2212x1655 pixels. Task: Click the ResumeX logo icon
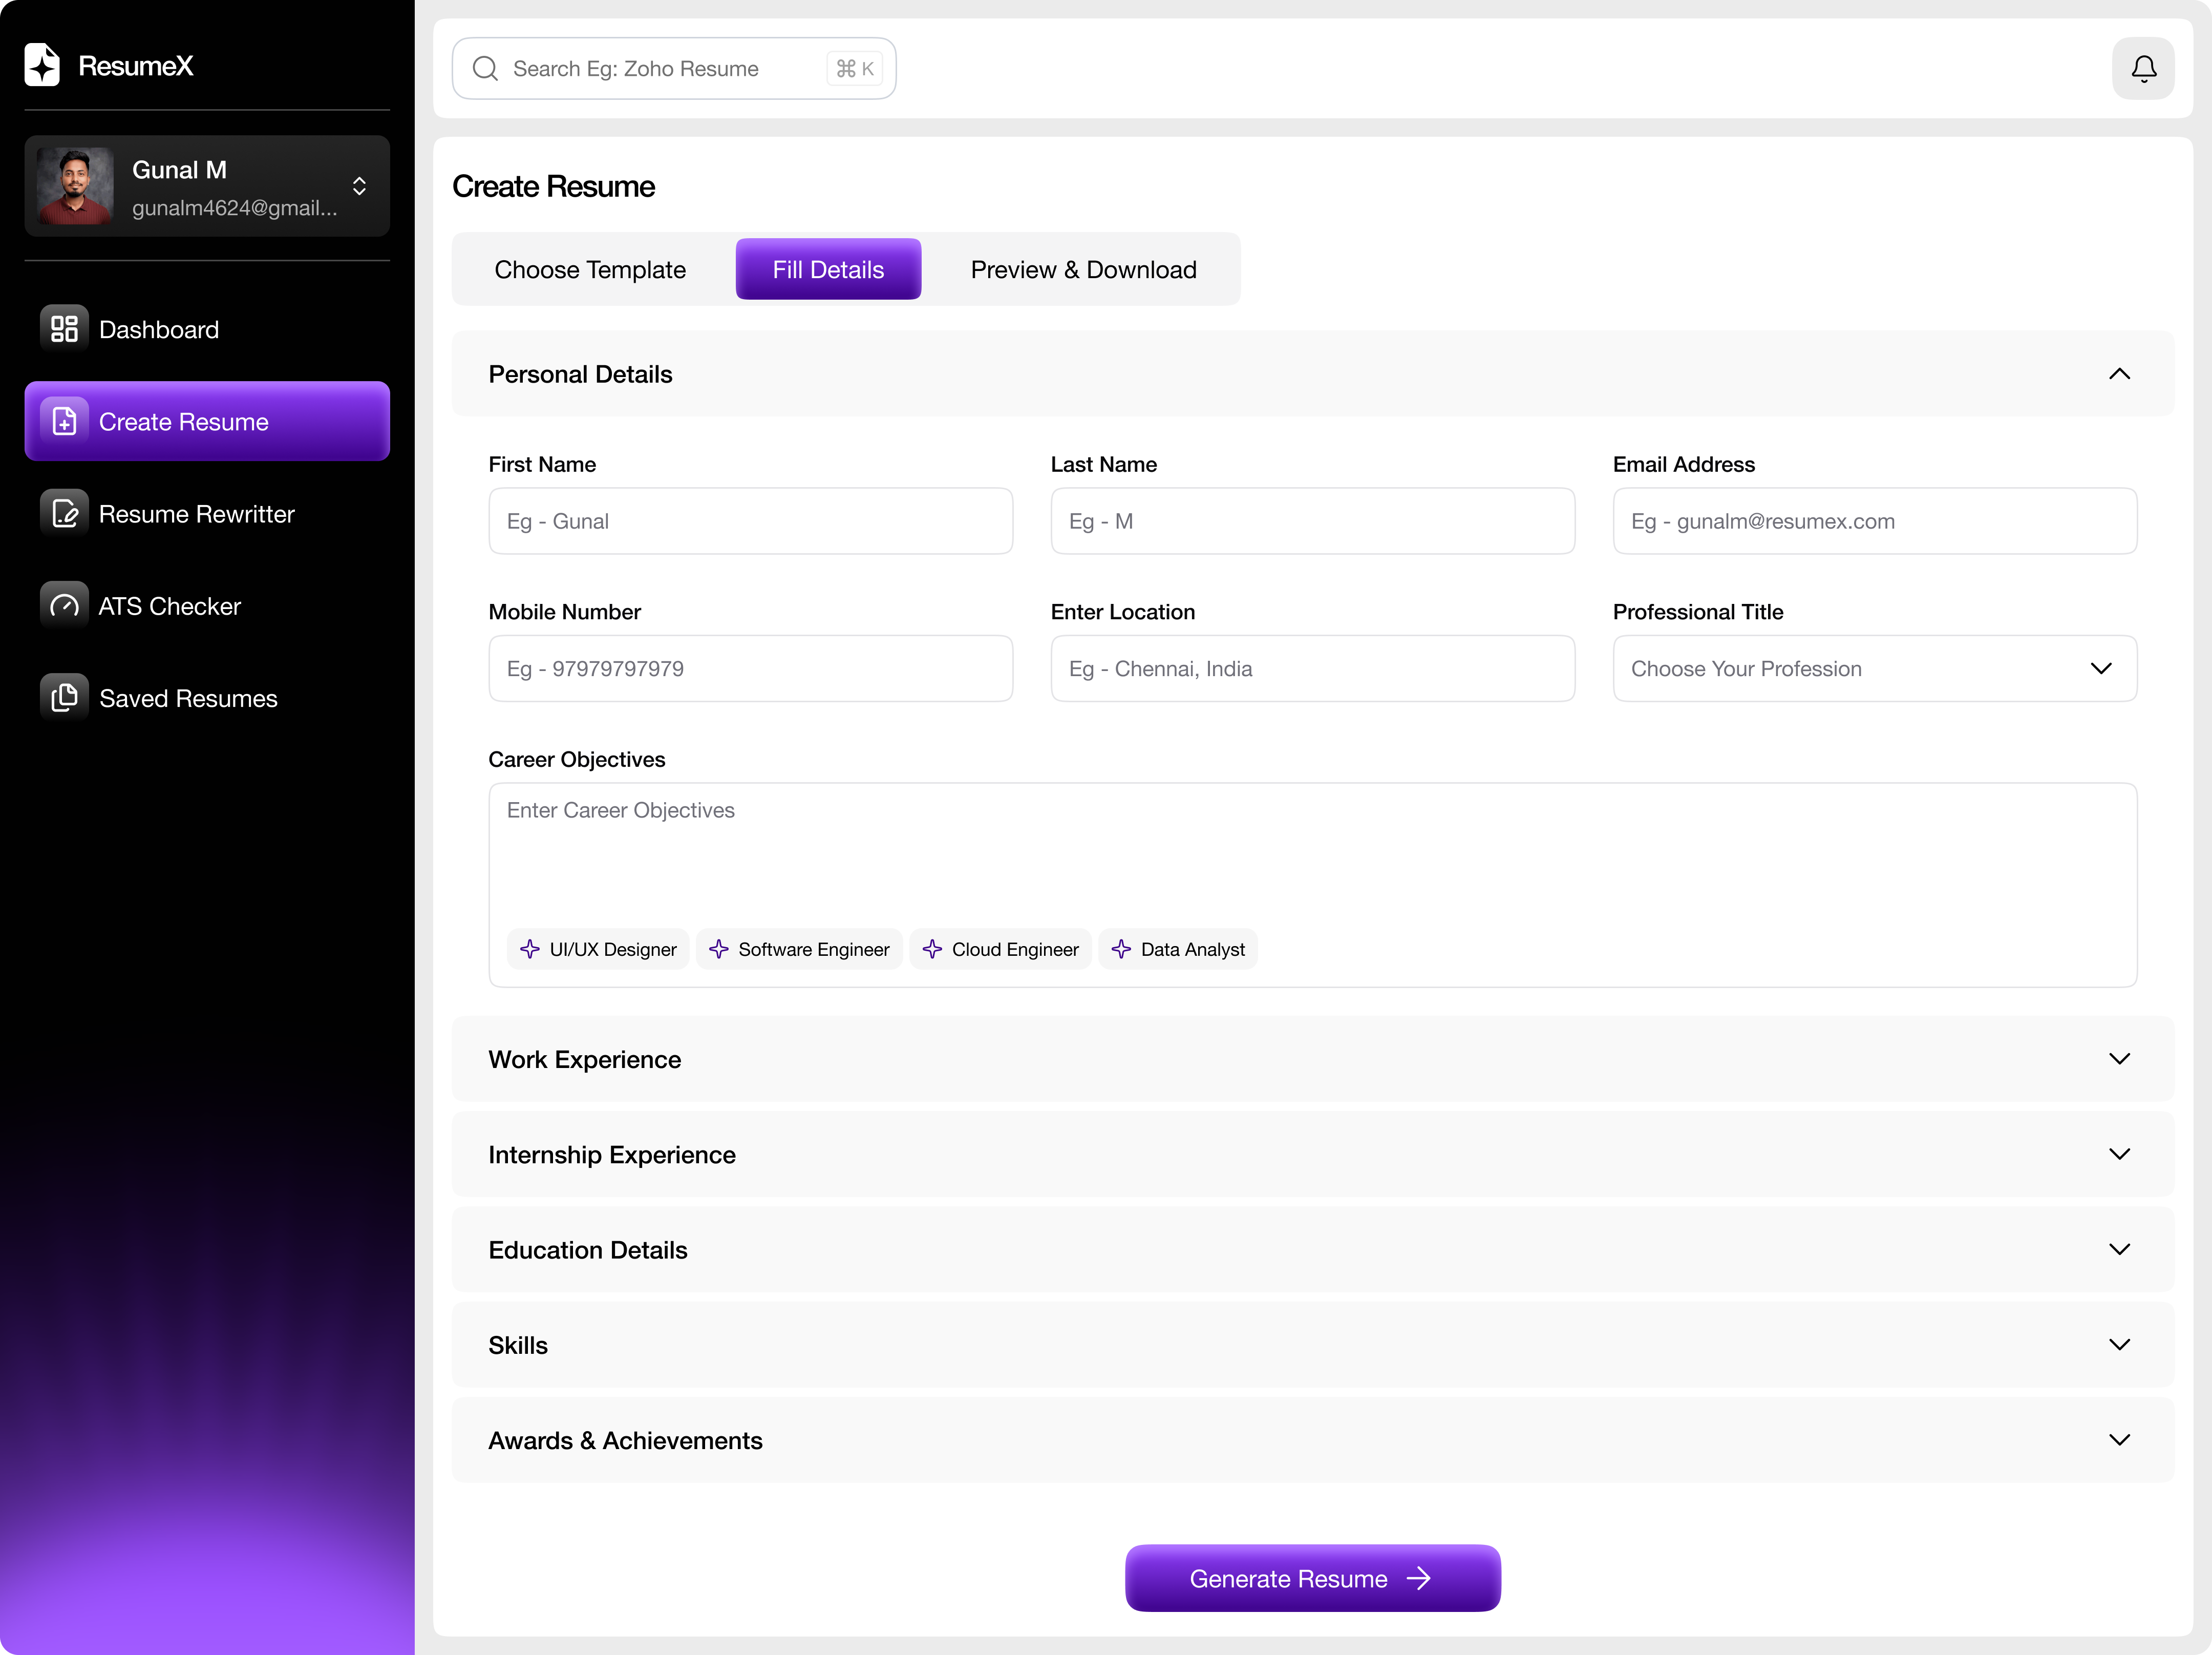[42, 65]
